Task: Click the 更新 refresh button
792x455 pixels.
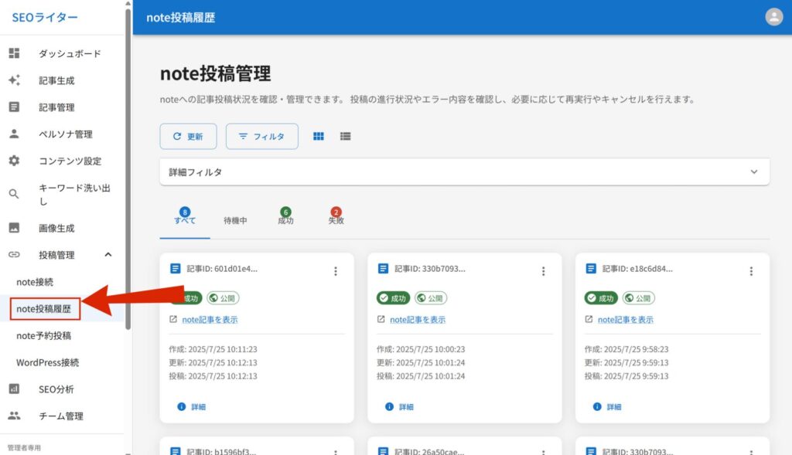Action: point(188,136)
